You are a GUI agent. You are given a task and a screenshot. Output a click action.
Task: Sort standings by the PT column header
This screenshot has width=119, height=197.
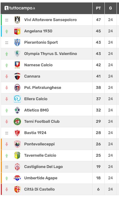point(98,8)
